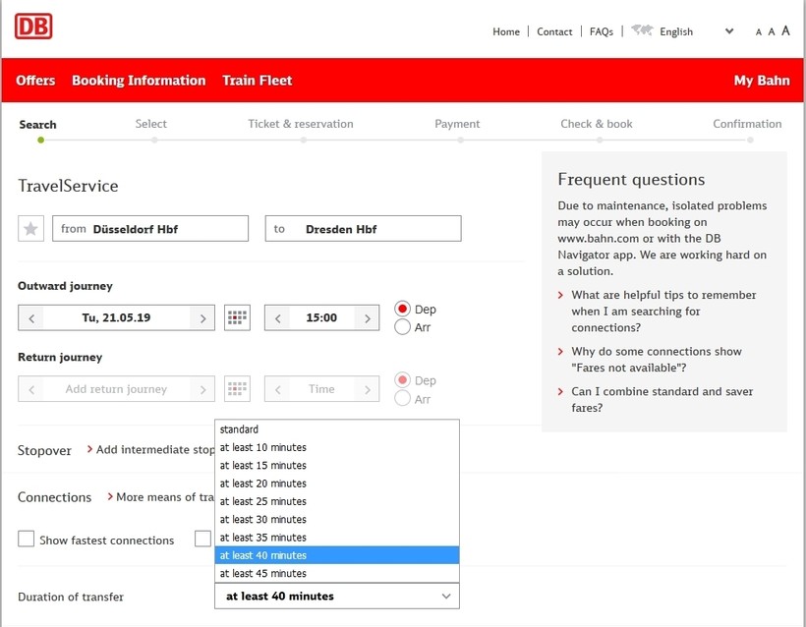Click the DB logo icon
Image resolution: width=806 pixels, height=627 pixels.
(x=33, y=27)
